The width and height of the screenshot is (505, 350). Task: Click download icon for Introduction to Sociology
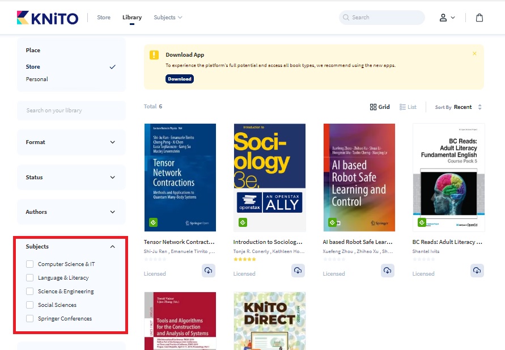click(x=298, y=271)
